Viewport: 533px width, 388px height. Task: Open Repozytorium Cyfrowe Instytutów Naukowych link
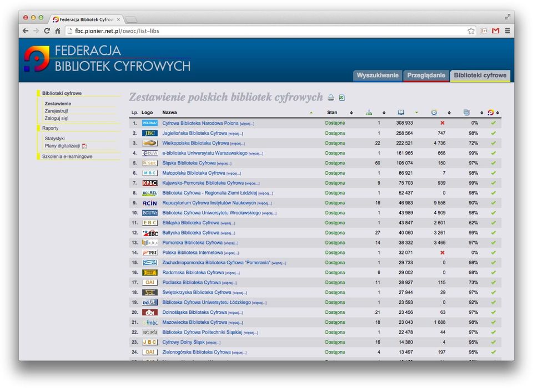coord(209,203)
